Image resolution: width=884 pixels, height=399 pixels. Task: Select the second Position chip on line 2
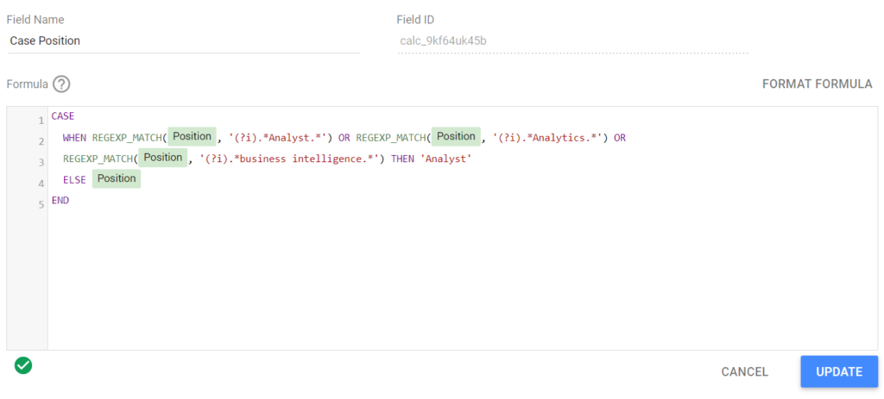tap(456, 136)
